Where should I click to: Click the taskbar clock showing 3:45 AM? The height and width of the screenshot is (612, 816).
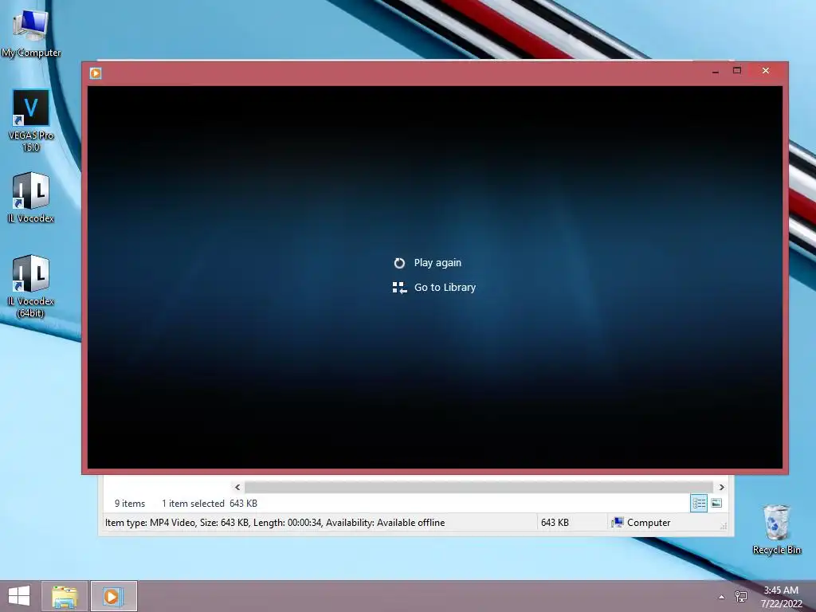coord(781,597)
